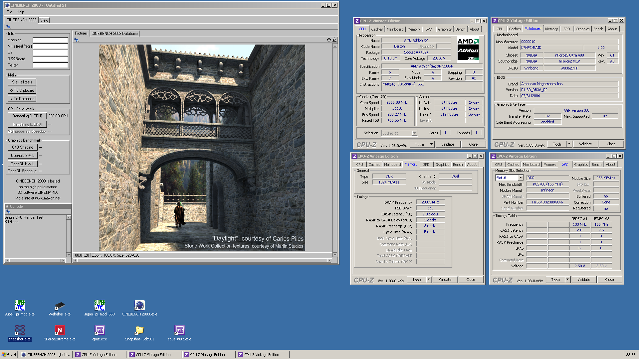Image resolution: width=639 pixels, height=359 pixels.
Task: Click the rendered Daylight castle image
Action: tap(202, 148)
